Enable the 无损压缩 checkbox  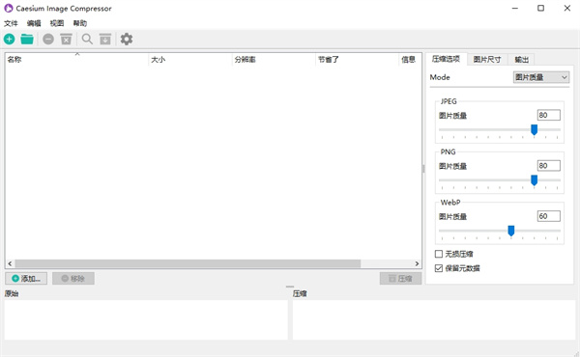point(439,254)
